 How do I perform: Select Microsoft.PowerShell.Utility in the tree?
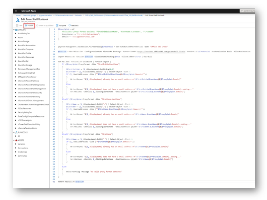[x=29, y=97]
